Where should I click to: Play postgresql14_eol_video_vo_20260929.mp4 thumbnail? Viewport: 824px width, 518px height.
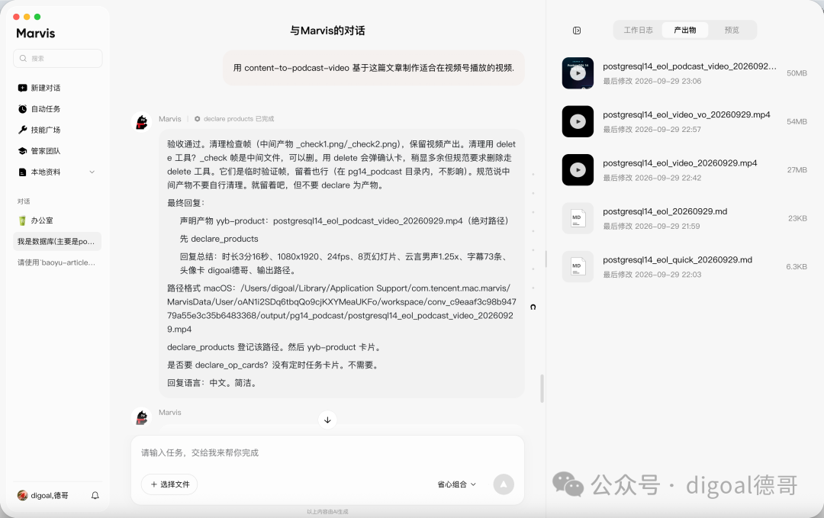coord(578,121)
